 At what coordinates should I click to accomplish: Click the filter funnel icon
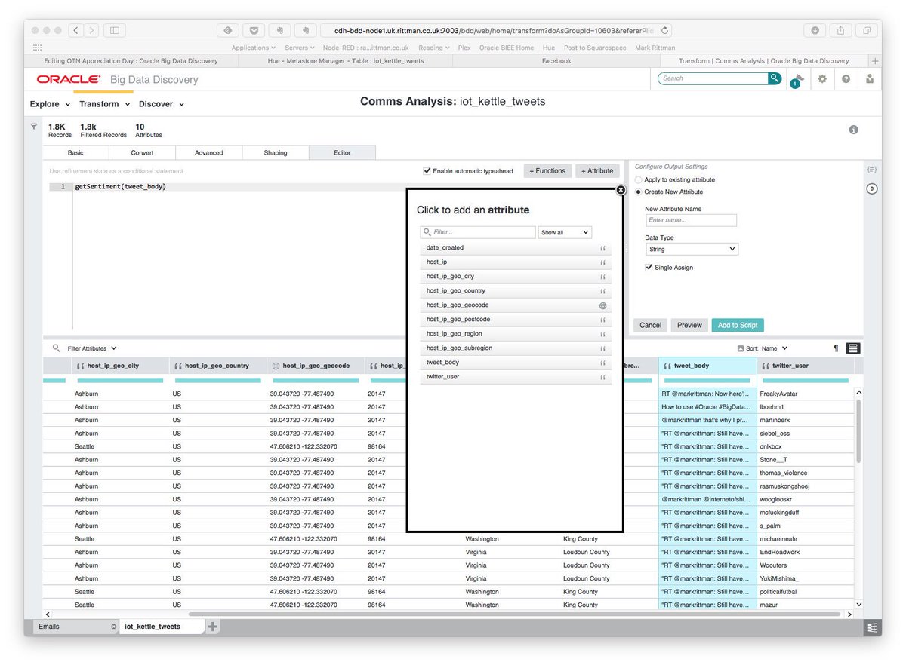34,127
